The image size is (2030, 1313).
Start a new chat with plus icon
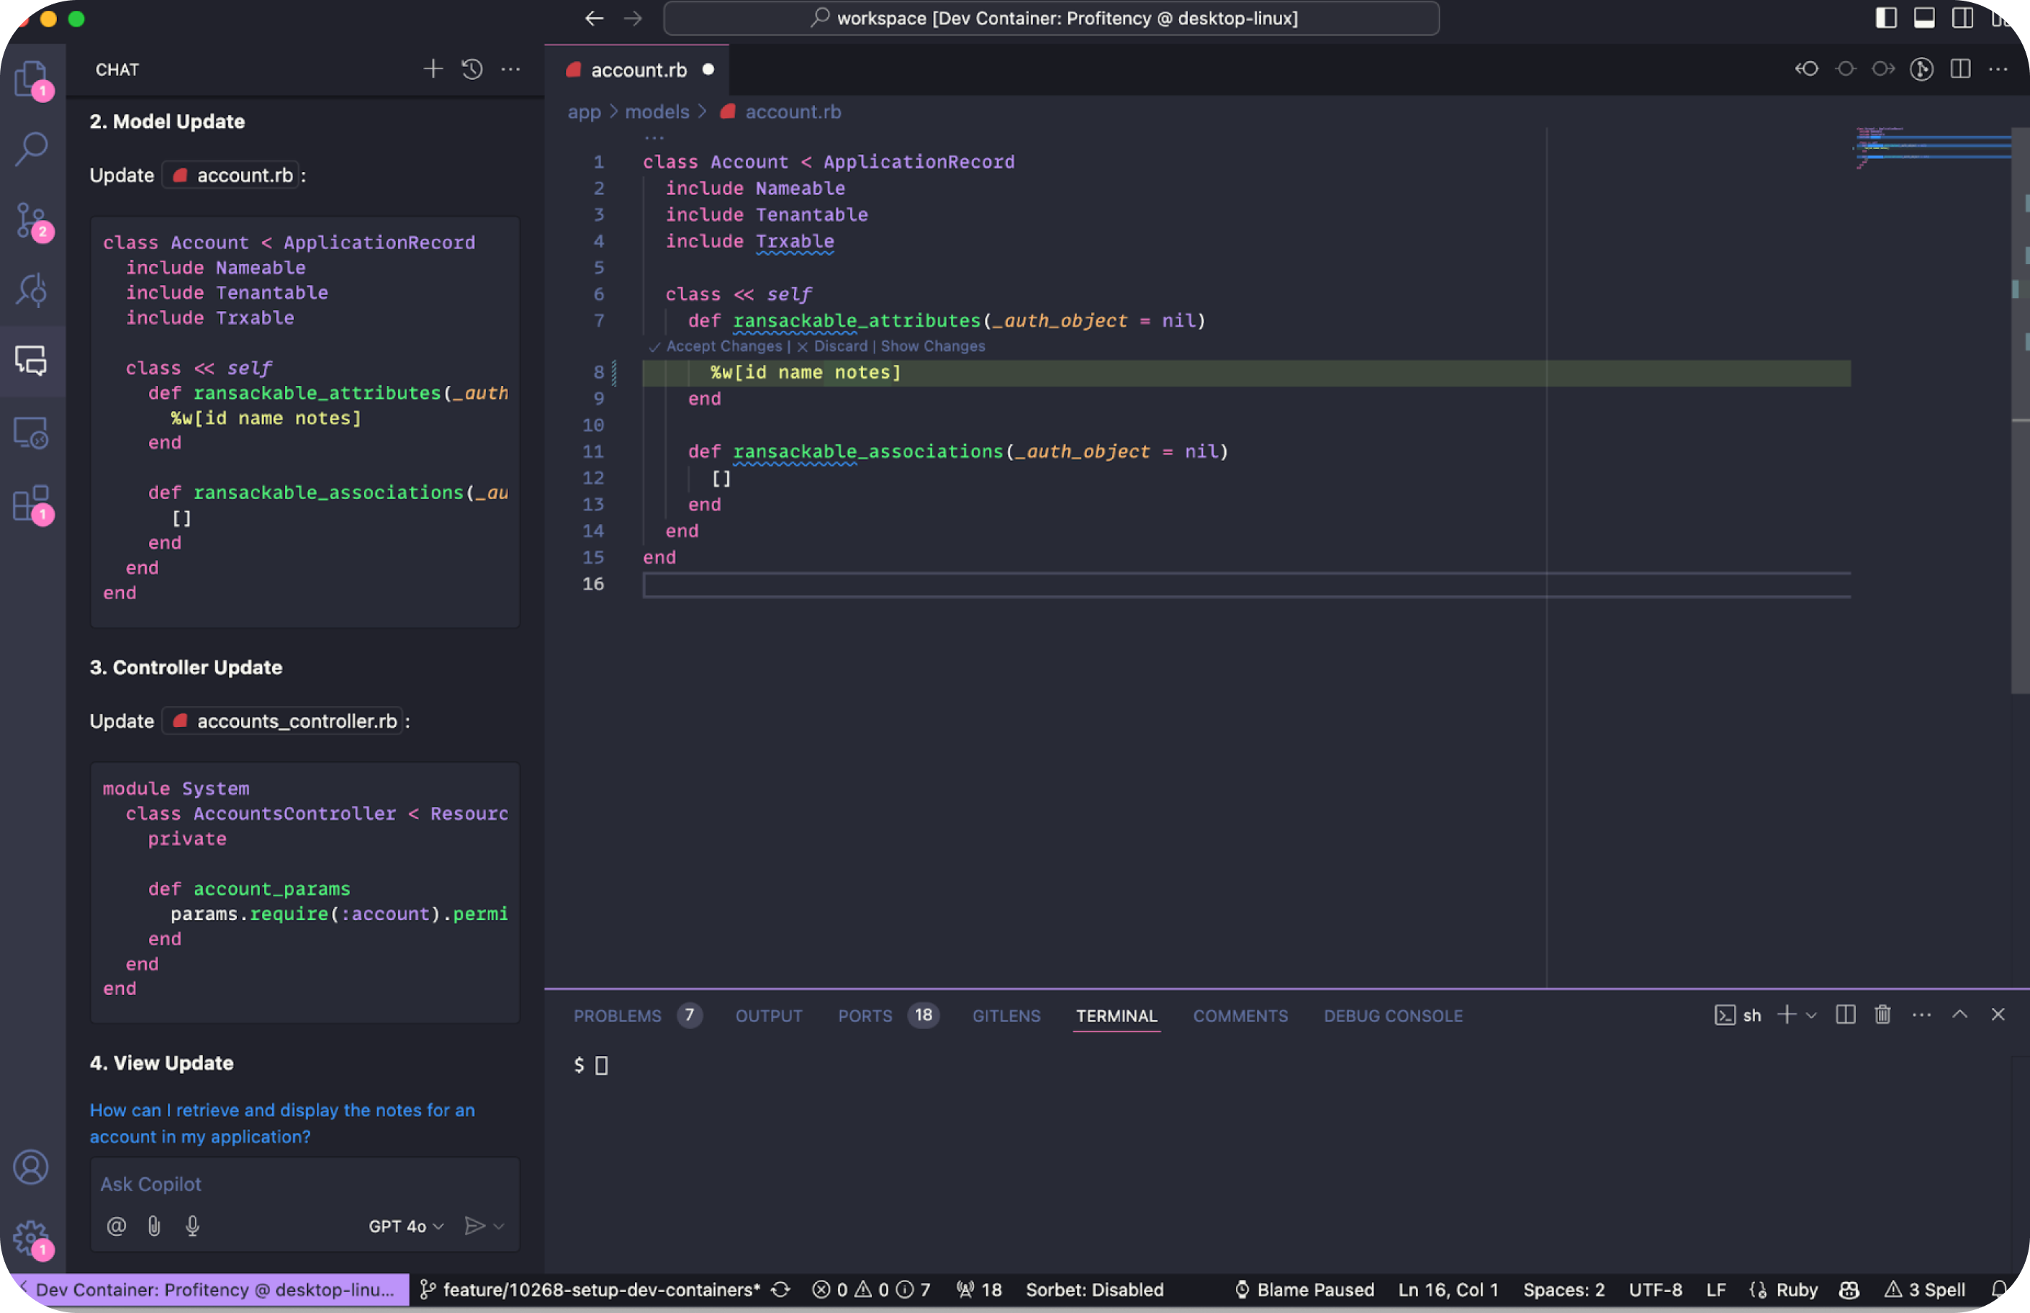click(x=432, y=69)
